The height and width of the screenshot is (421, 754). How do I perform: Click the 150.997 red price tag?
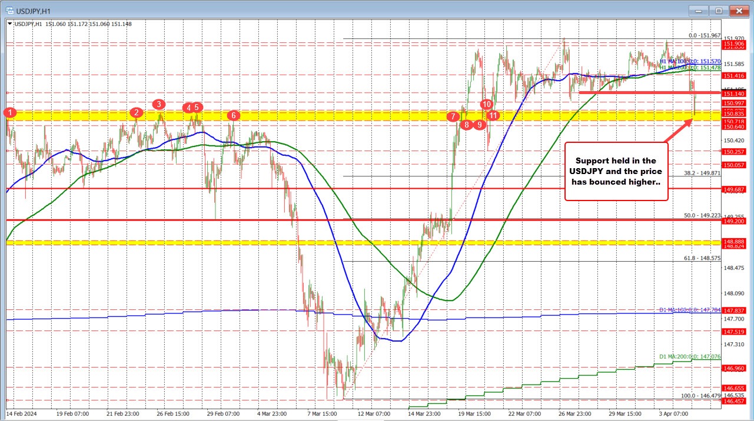click(x=734, y=103)
